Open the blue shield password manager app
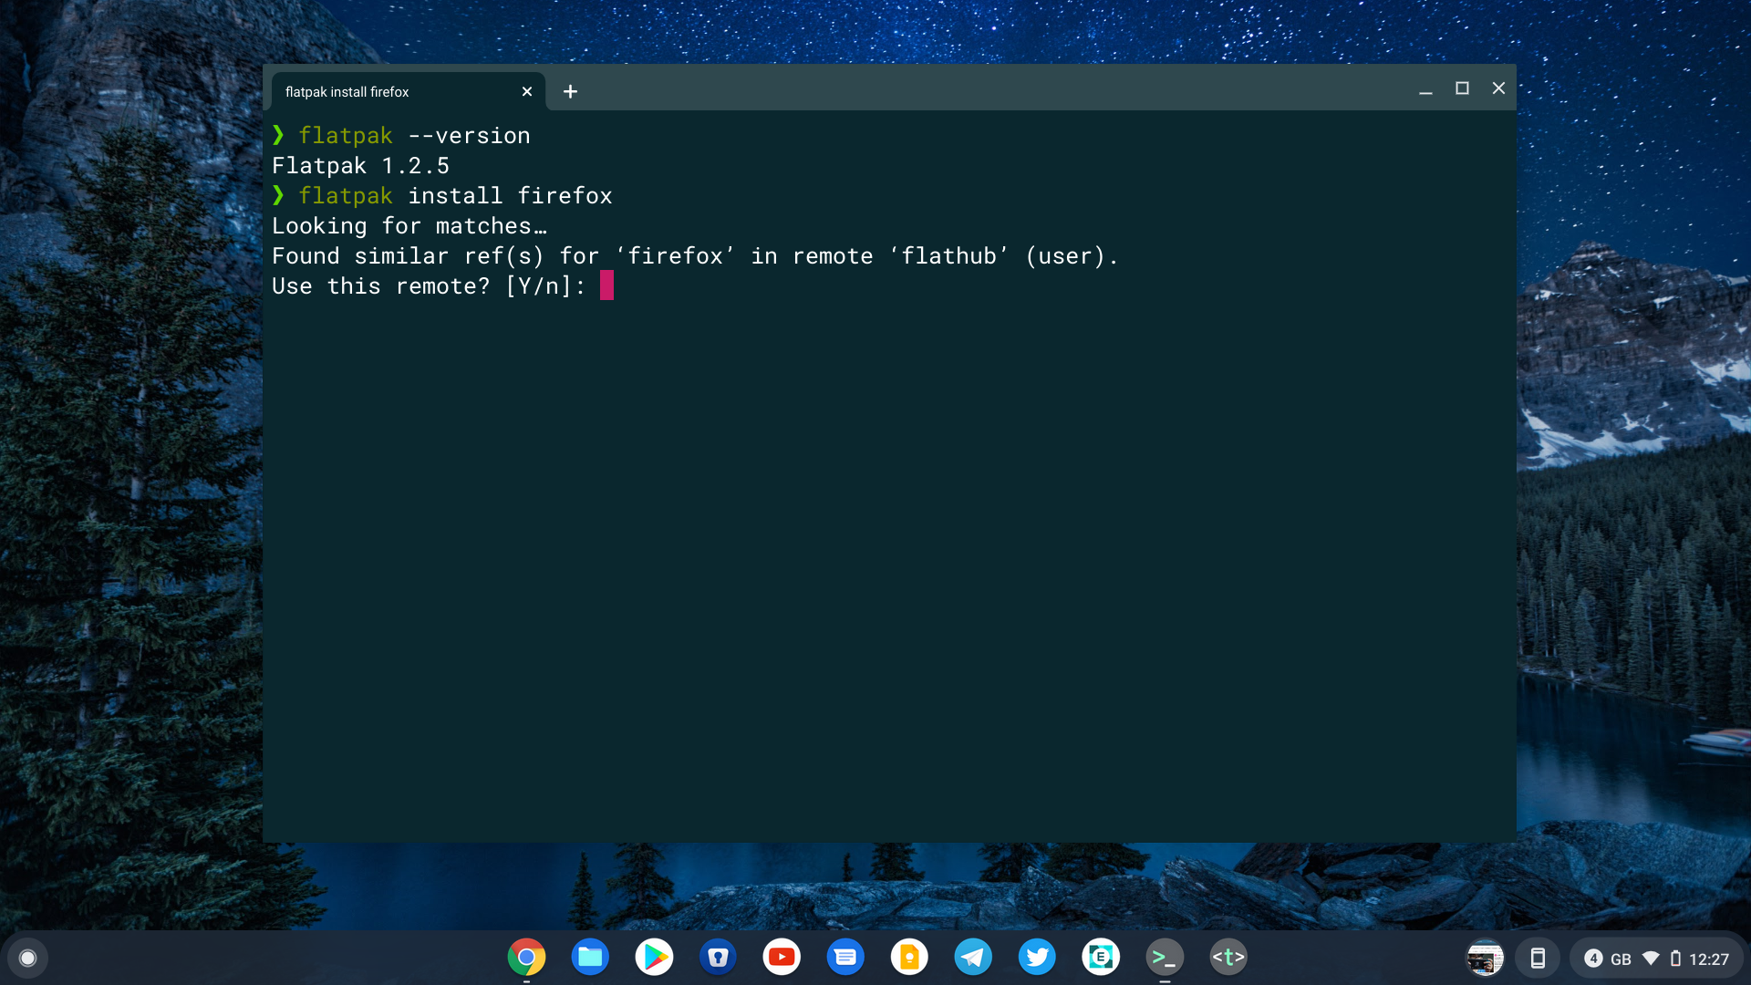The height and width of the screenshot is (985, 1751). coord(718,957)
